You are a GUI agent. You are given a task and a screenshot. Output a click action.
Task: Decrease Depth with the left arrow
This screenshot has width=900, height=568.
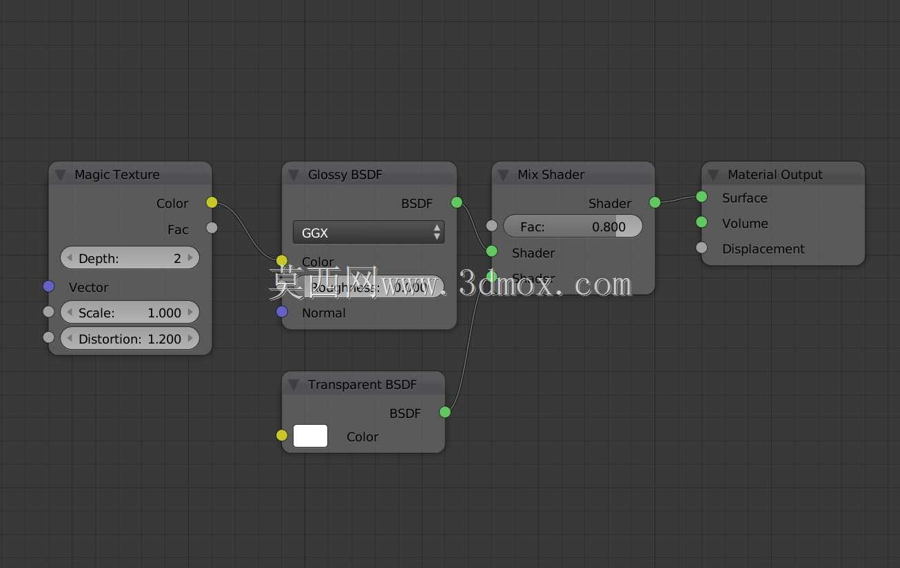click(70, 258)
